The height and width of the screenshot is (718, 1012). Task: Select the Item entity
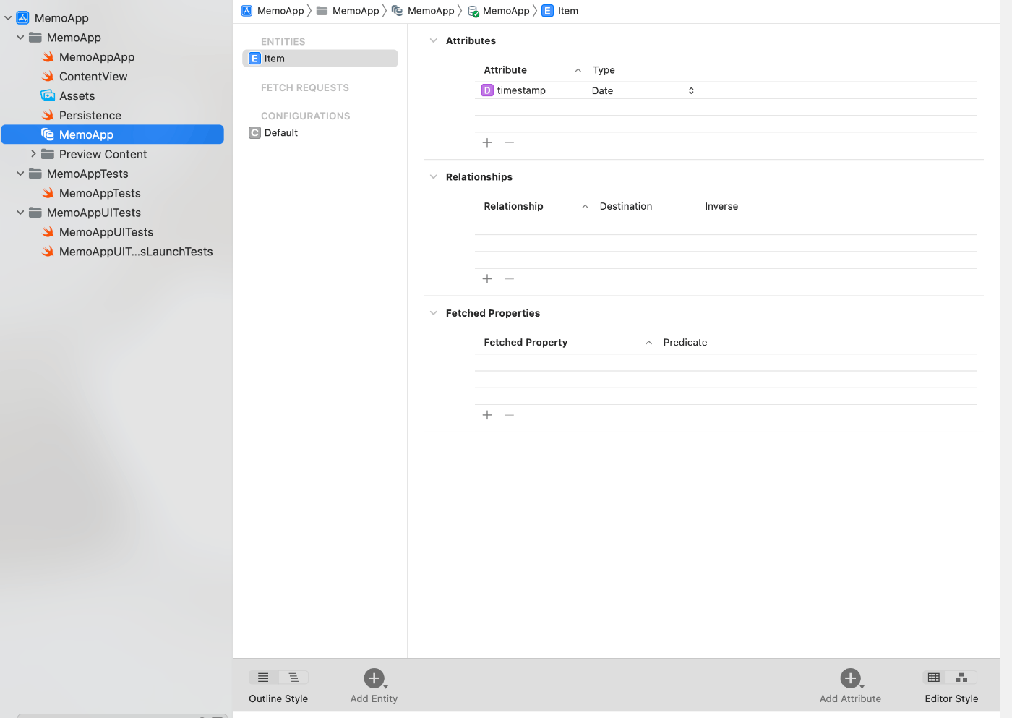[x=320, y=59]
